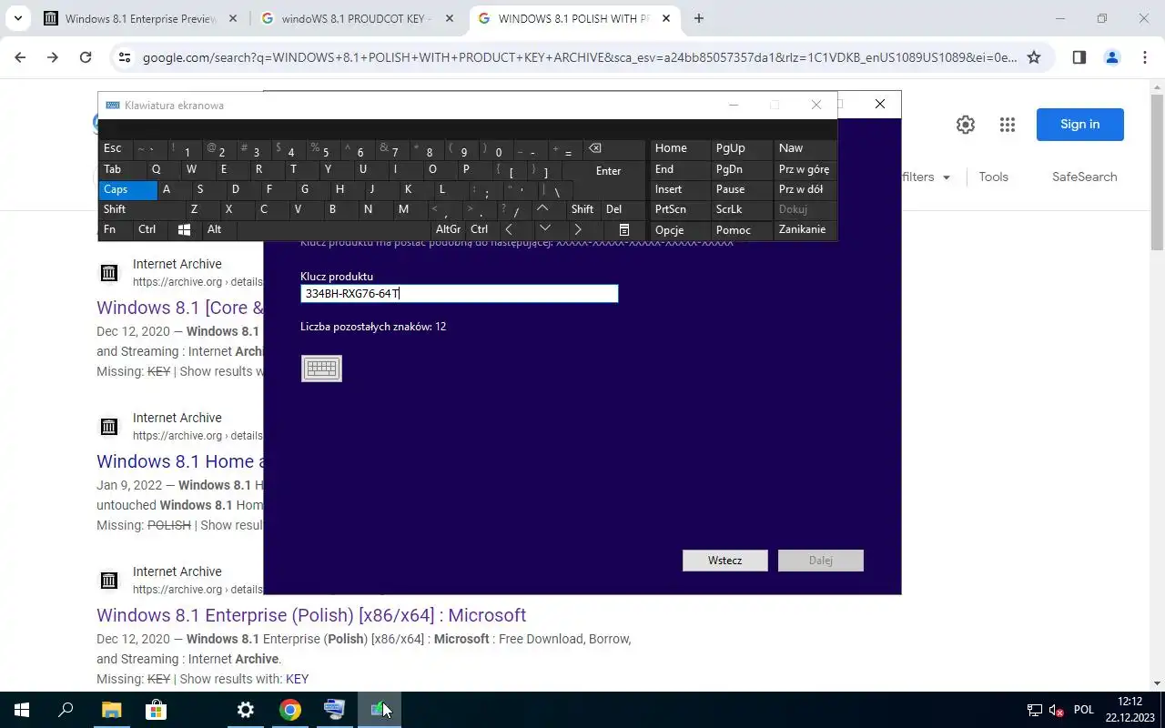This screenshot has width=1165, height=728.
Task: Open the Chrome profile icon
Action: [x=1112, y=57]
